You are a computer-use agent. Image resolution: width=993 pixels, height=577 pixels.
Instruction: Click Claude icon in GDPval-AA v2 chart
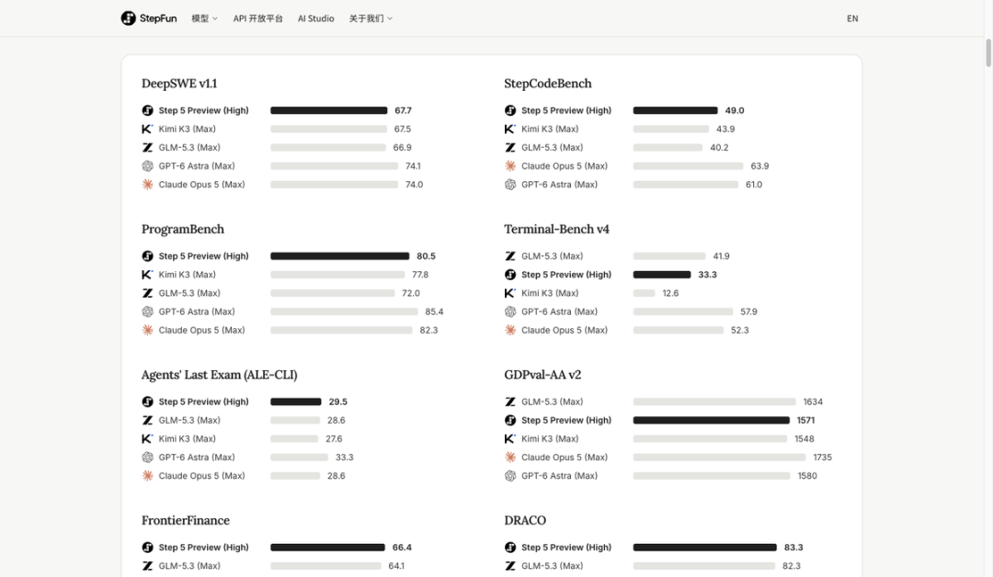tap(510, 457)
